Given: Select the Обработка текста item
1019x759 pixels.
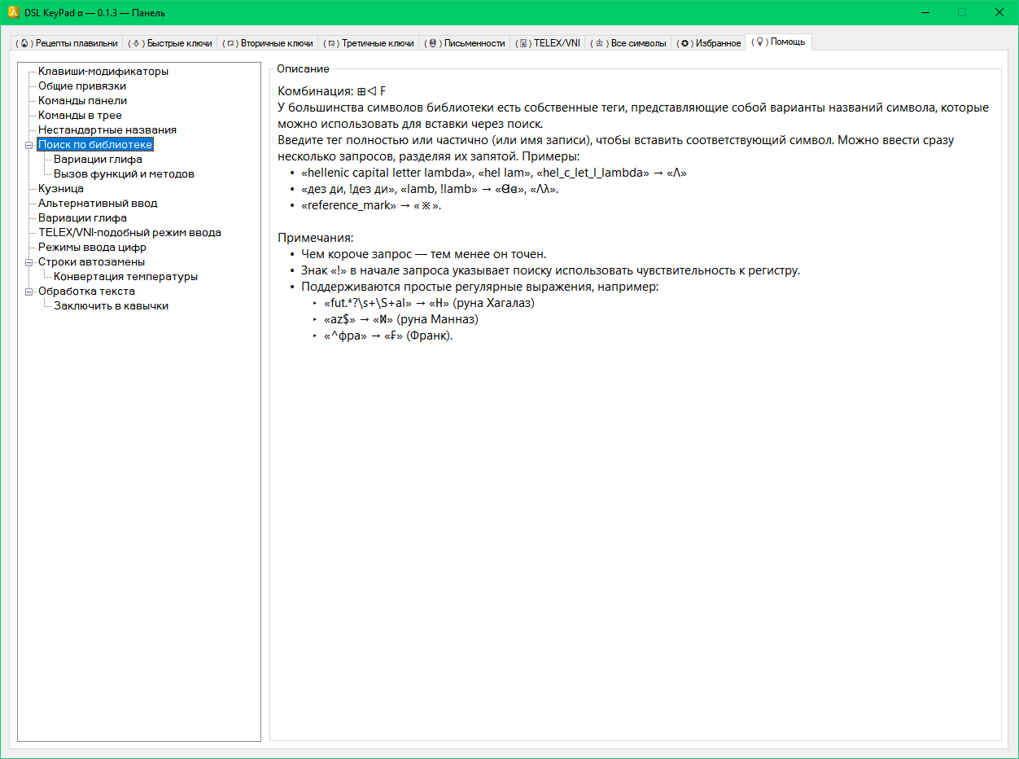Looking at the screenshot, I should point(86,292).
